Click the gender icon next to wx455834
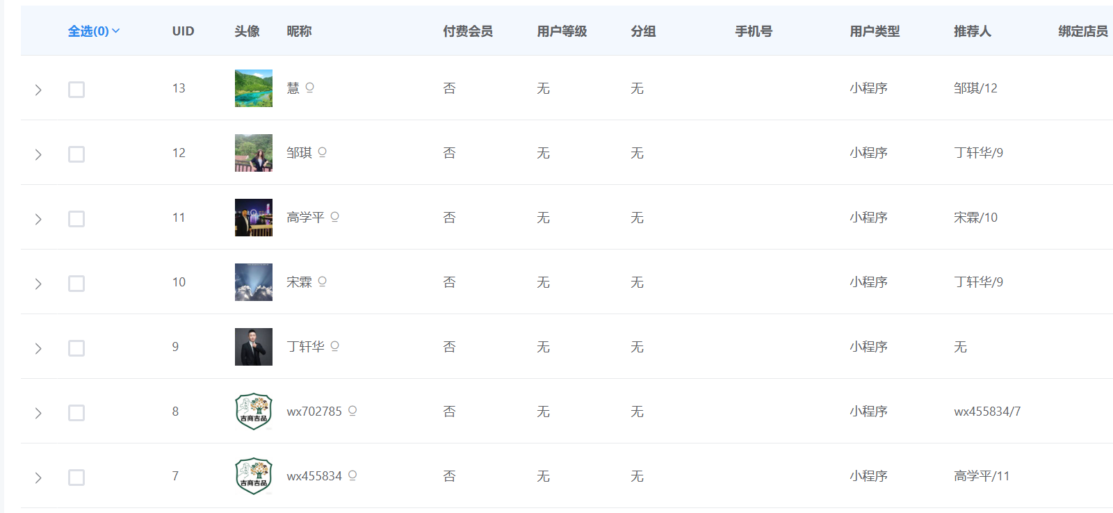The image size is (1113, 513). (x=352, y=475)
